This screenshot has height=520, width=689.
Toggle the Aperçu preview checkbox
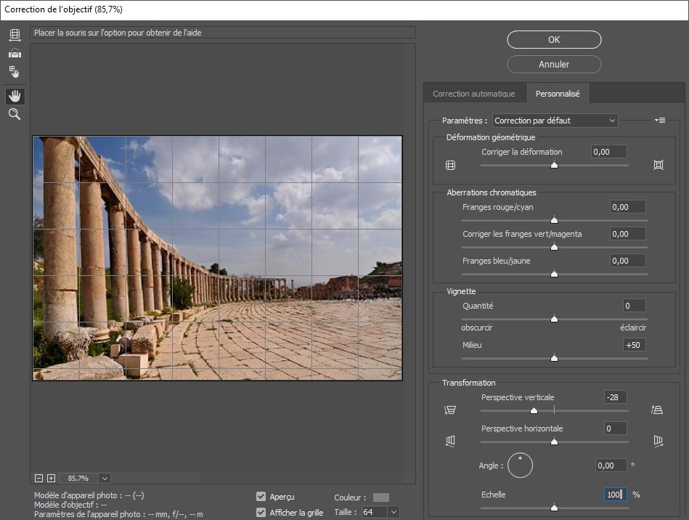(x=261, y=497)
